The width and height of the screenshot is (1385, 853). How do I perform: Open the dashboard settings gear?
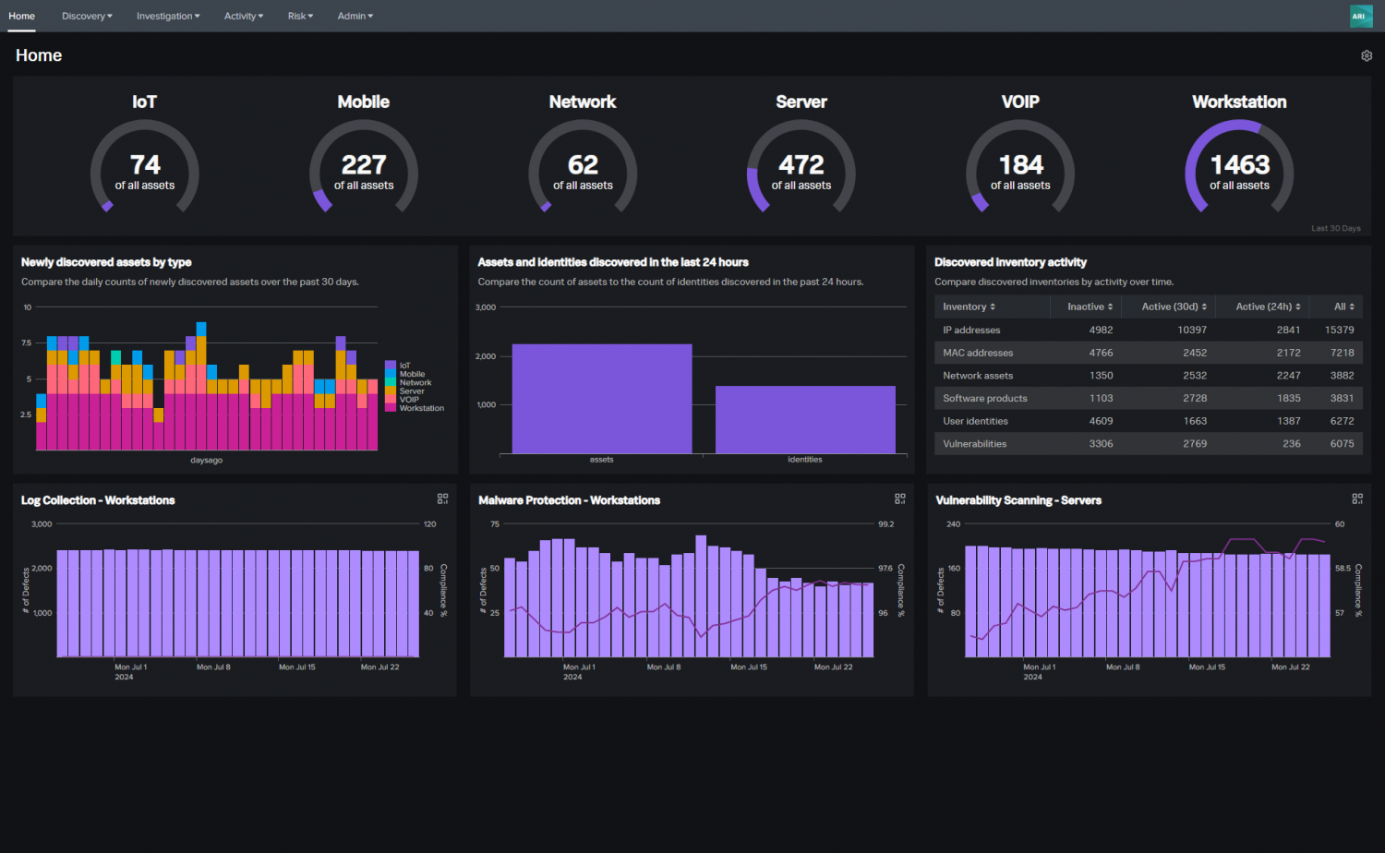pos(1367,55)
